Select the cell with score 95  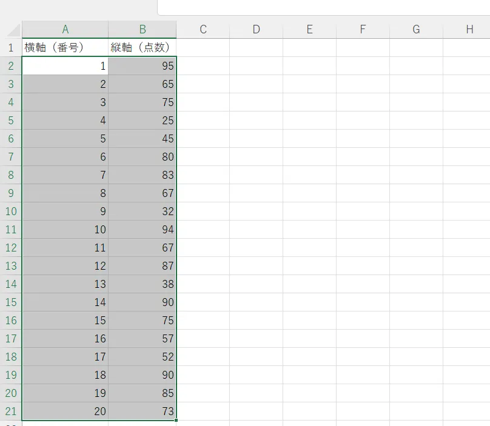[x=143, y=66]
